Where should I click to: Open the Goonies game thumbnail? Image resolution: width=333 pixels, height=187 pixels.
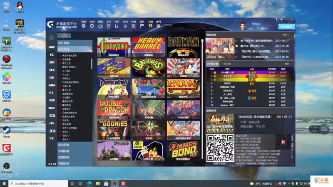point(114,130)
